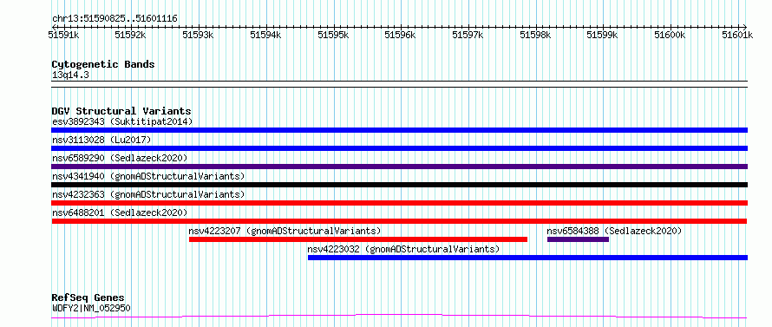772x327 pixels.
Task: Click the 51599k ruler position
Action: coord(603,35)
